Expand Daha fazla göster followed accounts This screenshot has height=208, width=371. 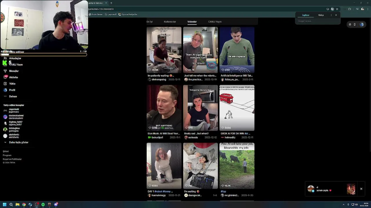(x=16, y=142)
